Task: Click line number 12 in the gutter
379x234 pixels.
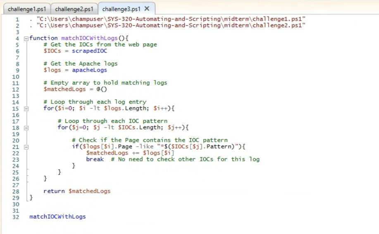Action: (16, 89)
